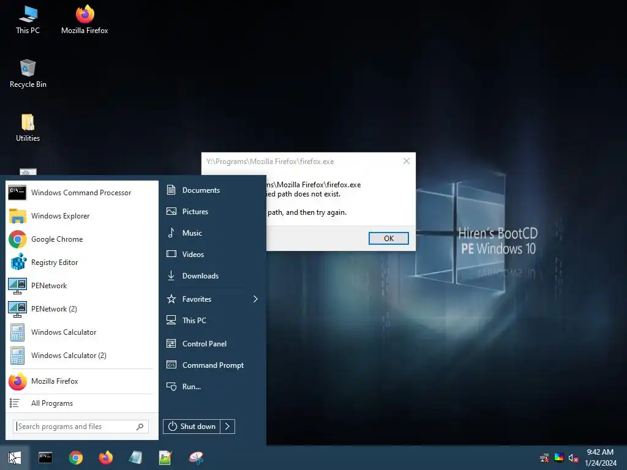Screen dimensions: 627x470
Task: Open the pink taskbar utility icon
Action: [196, 458]
